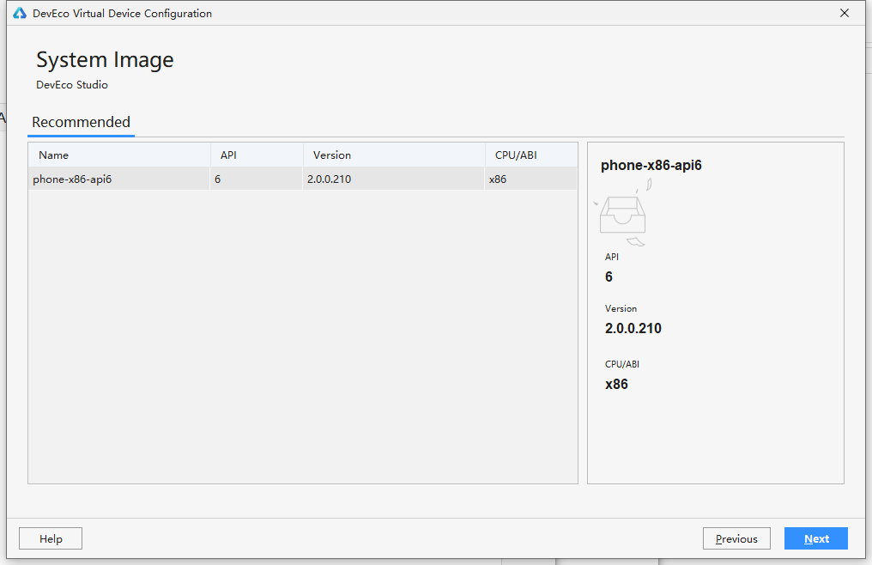Image resolution: width=872 pixels, height=565 pixels.
Task: Click the empty tray image illustration
Action: tap(623, 213)
